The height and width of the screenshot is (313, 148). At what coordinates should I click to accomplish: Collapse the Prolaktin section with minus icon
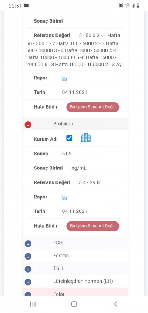pos(28,125)
